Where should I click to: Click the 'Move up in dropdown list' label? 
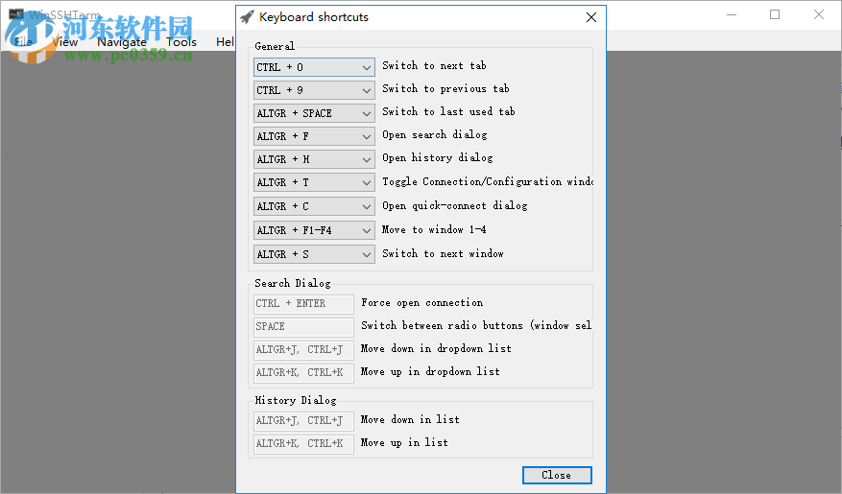point(429,372)
